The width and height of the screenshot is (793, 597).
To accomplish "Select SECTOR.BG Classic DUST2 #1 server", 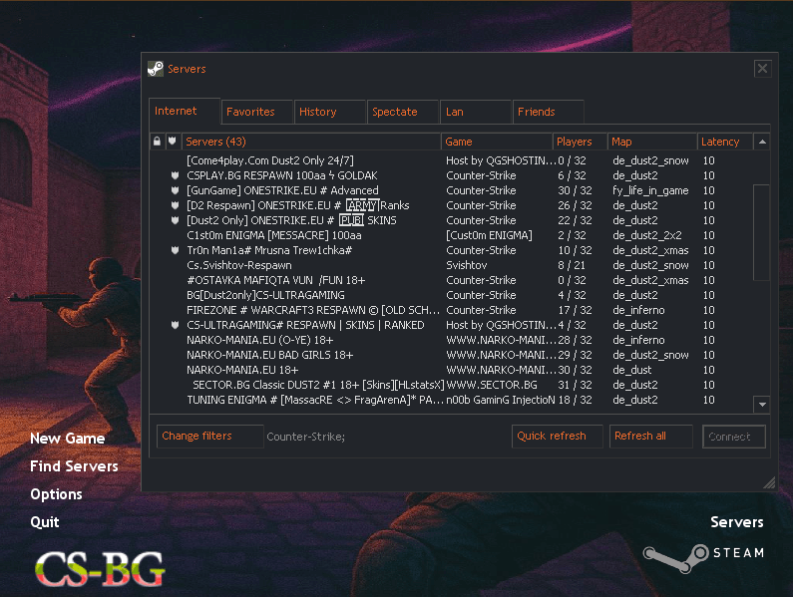I will [x=451, y=385].
